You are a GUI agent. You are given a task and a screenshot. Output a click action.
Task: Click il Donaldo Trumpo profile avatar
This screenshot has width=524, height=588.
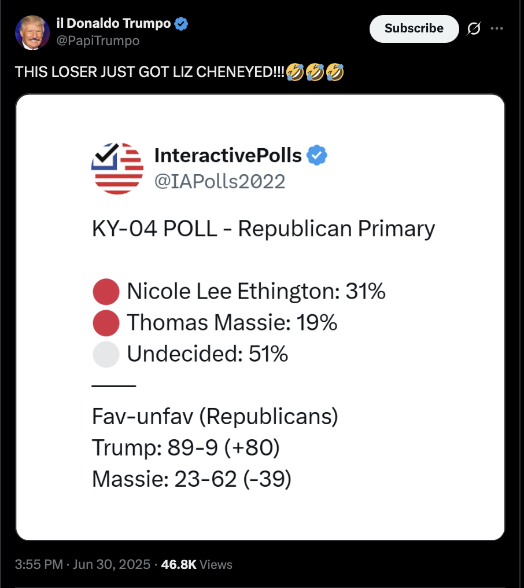(32, 32)
